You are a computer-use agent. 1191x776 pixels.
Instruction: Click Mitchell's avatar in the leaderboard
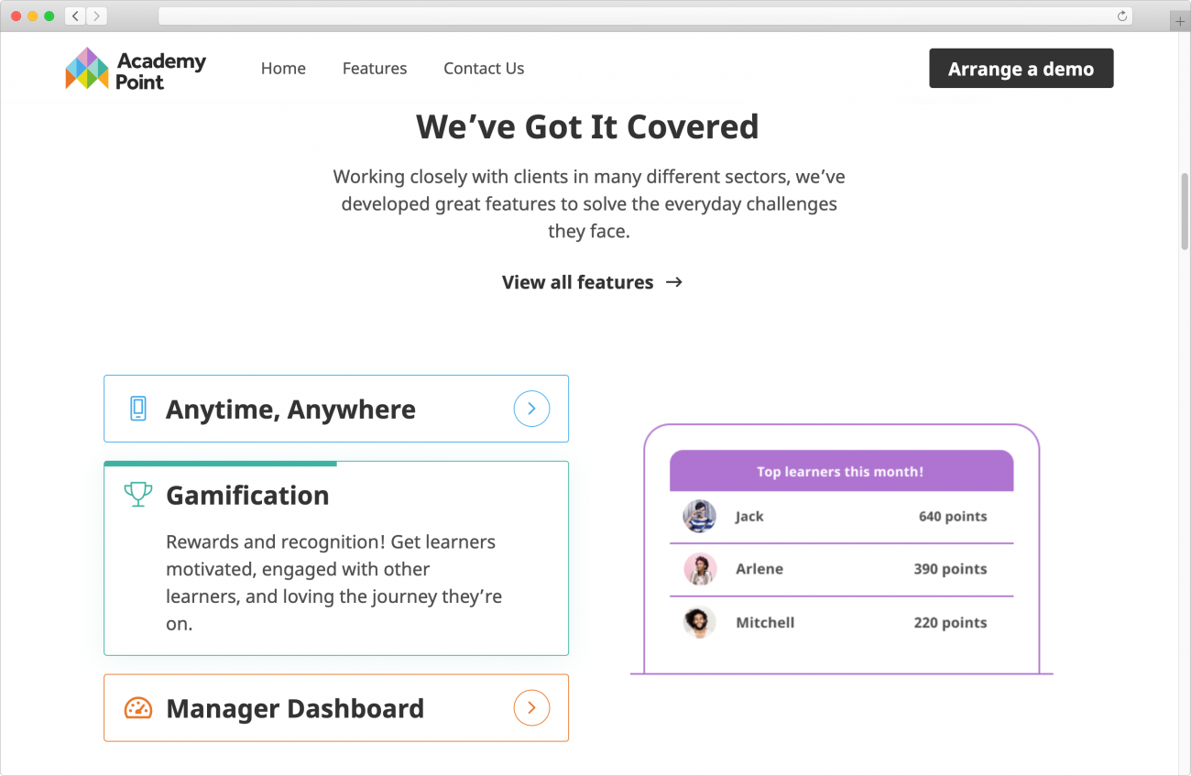tap(700, 622)
